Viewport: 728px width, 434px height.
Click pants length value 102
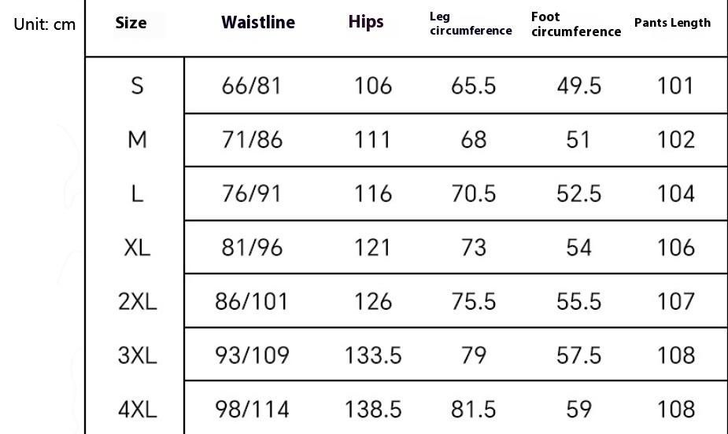click(676, 140)
